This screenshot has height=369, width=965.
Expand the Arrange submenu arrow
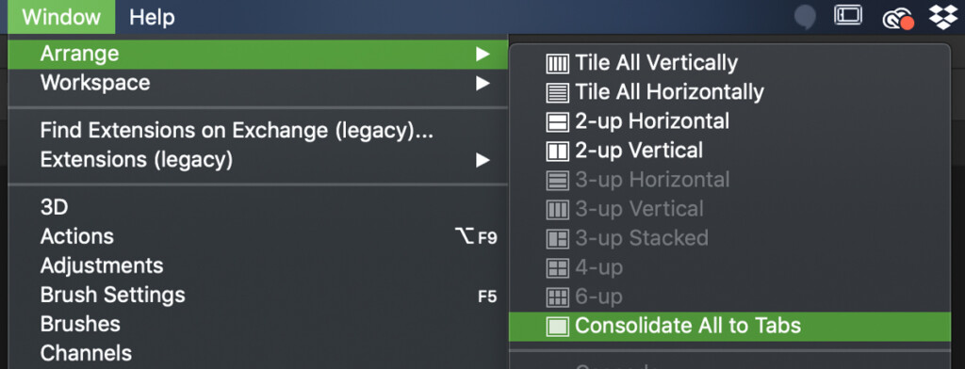(482, 54)
